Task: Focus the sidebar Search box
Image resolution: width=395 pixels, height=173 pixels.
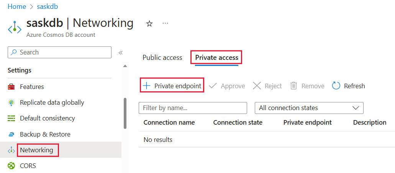Action: (59, 52)
